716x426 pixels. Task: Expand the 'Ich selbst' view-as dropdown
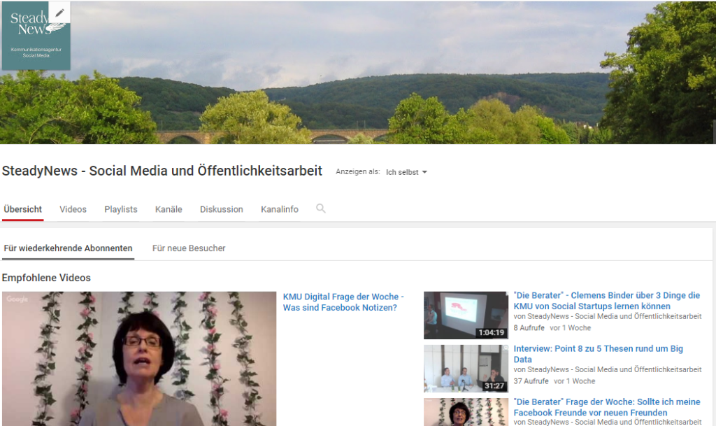406,172
